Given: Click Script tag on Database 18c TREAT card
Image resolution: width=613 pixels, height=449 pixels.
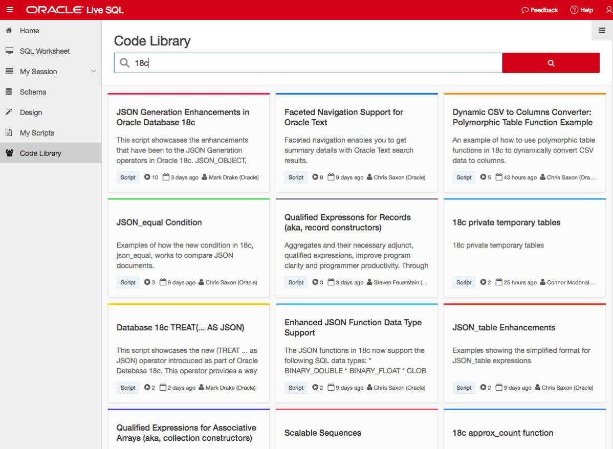Looking at the screenshot, I should pyautogui.click(x=128, y=388).
